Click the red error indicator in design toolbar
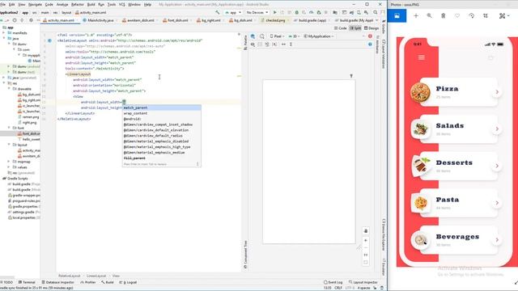 tap(370, 36)
